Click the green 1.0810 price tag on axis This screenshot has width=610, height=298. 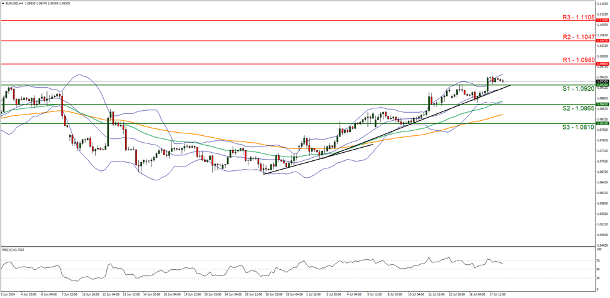tap(602, 123)
